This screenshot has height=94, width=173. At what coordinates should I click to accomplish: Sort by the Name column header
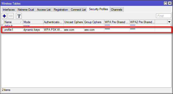13,22
